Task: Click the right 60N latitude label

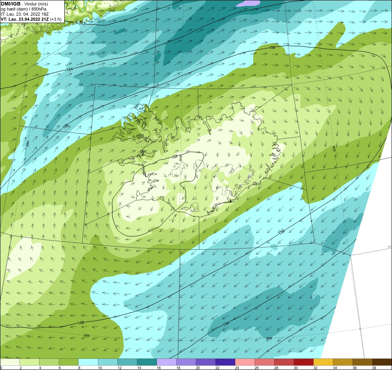Action: click(269, 339)
